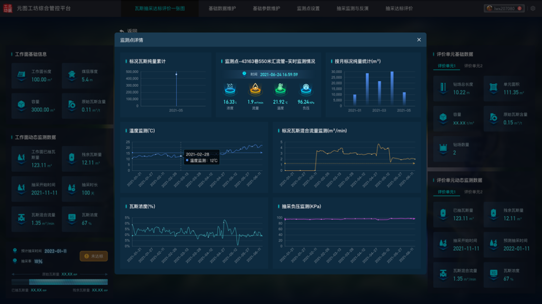Click the 2021-01 bar in monthly chart
Image resolution: width=542 pixels, height=304 pixels.
[355, 100]
